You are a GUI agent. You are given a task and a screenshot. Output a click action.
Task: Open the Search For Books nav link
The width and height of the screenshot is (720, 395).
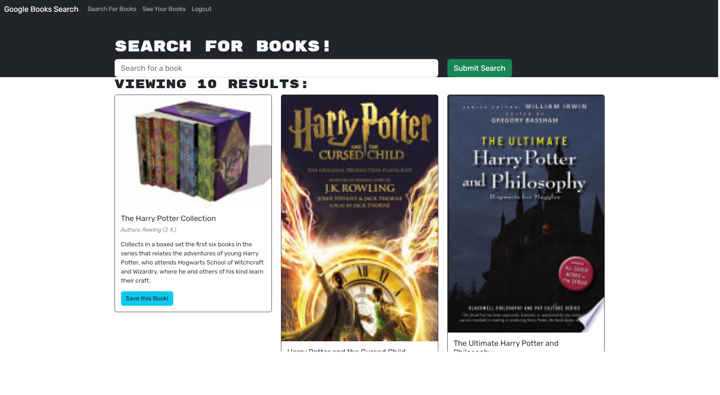[112, 9]
